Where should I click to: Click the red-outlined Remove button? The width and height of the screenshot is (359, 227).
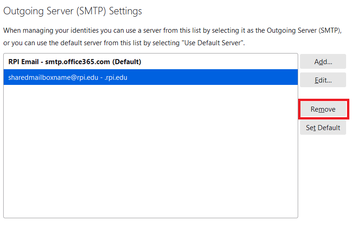click(323, 109)
